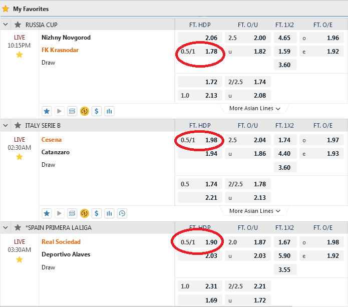Click the dollar sign icon under Cesena match
This screenshot has width=348, height=307.
97,214
